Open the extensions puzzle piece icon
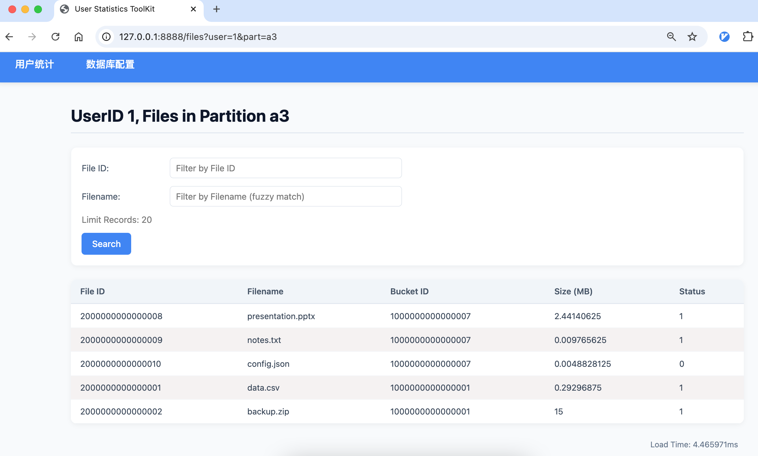This screenshot has width=758, height=456. click(x=748, y=37)
